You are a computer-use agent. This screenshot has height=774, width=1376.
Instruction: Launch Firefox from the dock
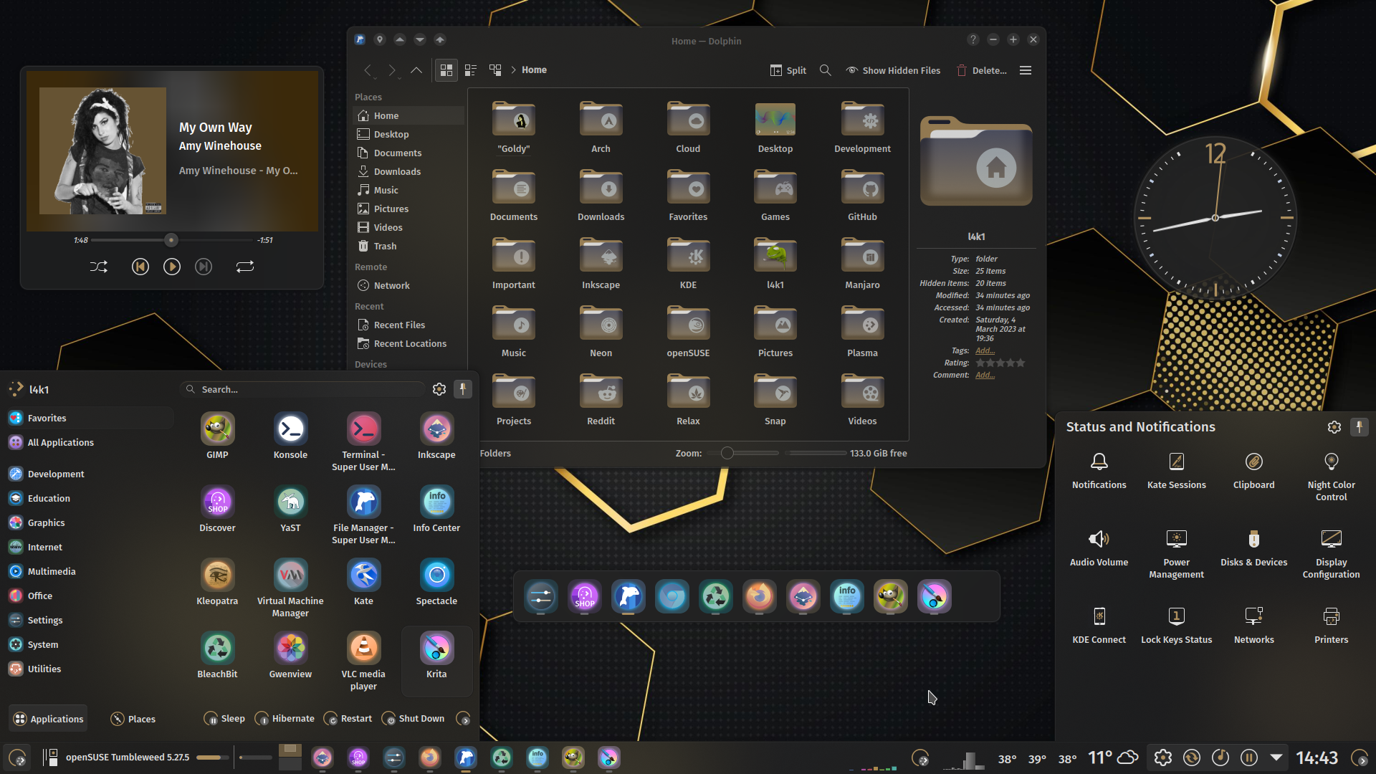click(x=759, y=596)
